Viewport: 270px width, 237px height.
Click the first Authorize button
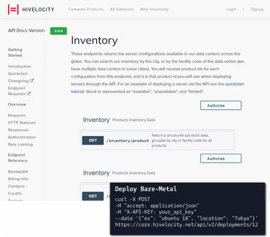coord(221,105)
